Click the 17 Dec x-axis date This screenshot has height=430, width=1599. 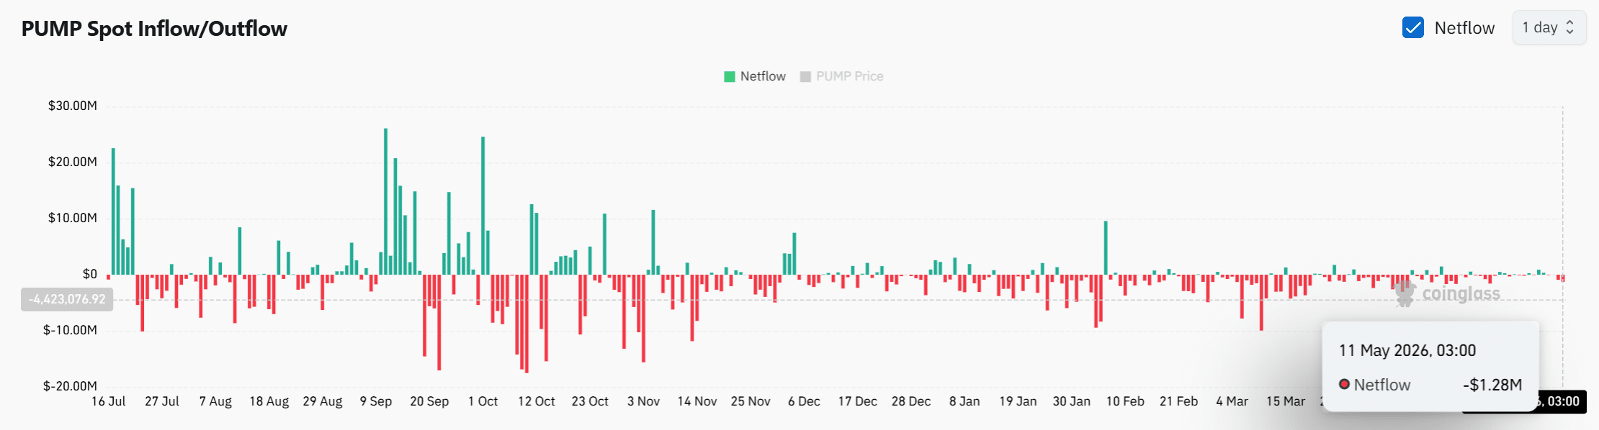click(x=858, y=401)
